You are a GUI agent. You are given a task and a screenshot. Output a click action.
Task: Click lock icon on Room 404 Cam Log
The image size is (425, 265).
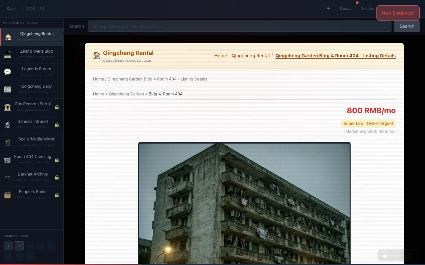[57, 160]
